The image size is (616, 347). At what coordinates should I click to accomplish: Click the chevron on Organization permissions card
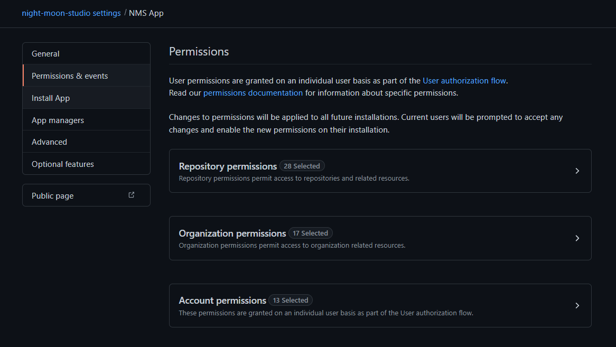pyautogui.click(x=577, y=238)
